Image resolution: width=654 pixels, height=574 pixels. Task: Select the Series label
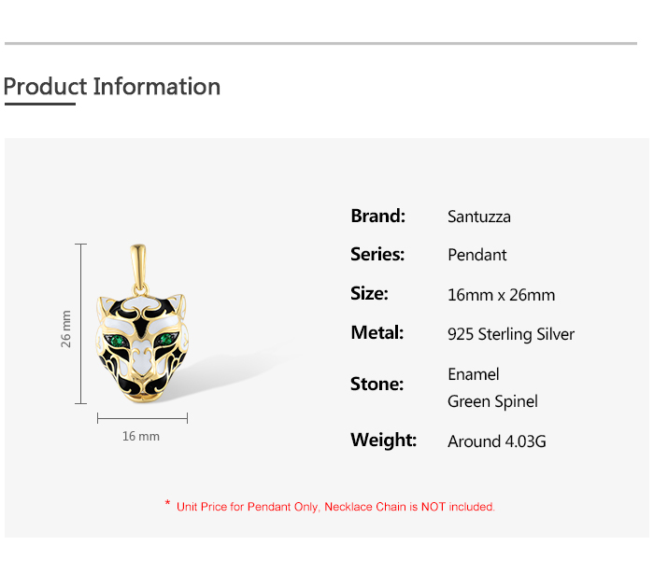tap(377, 254)
